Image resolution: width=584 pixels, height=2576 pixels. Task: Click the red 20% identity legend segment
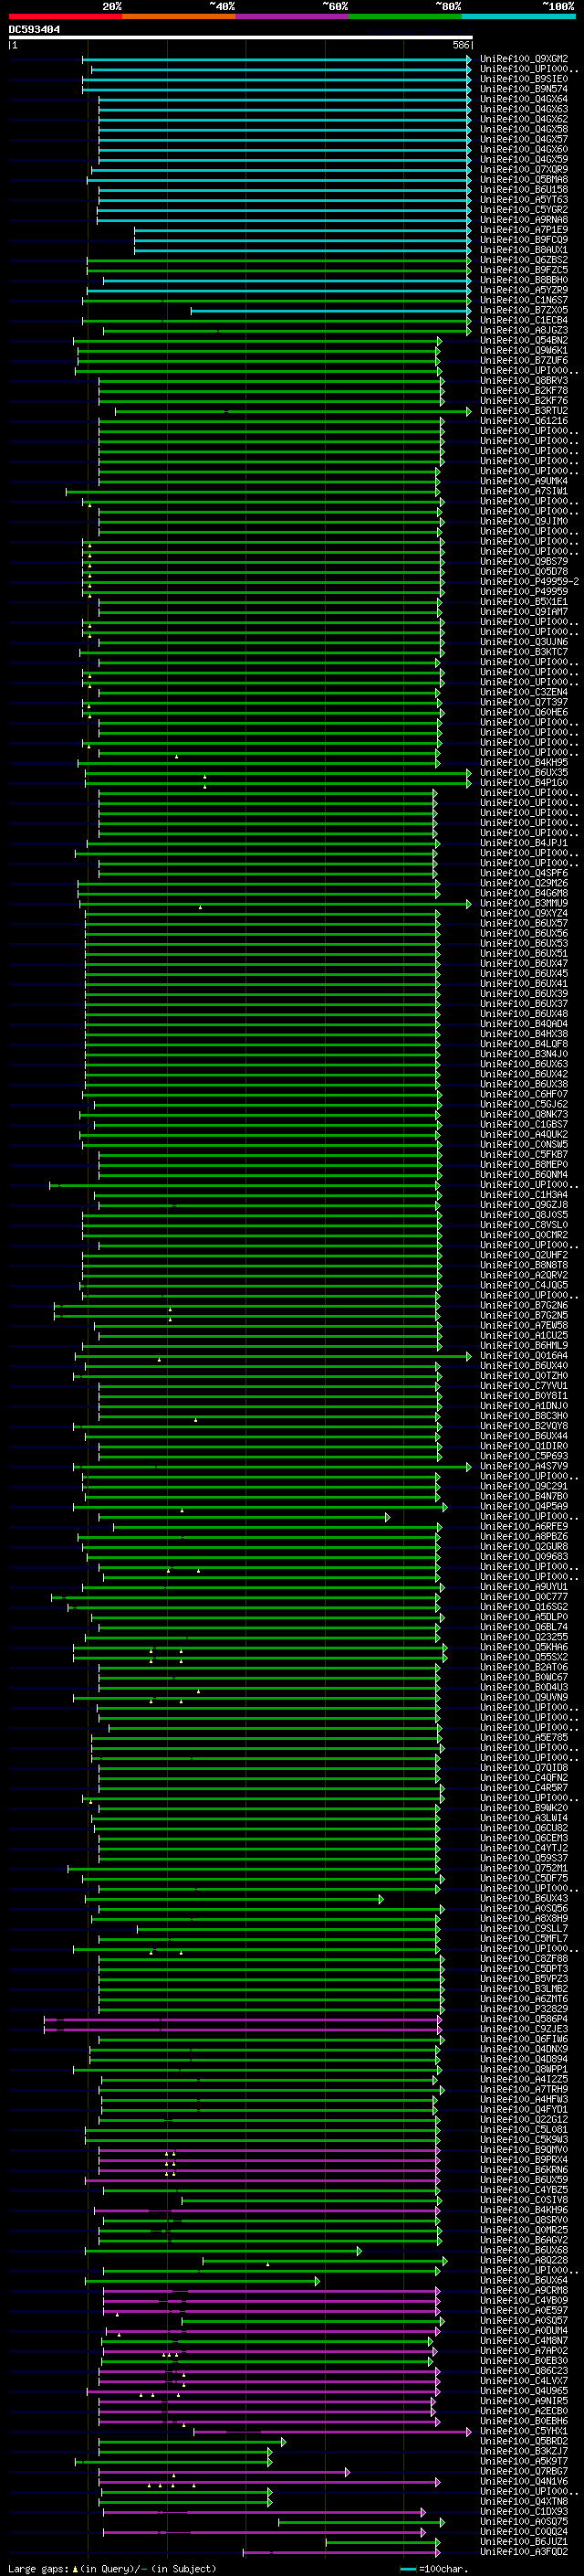point(65,16)
